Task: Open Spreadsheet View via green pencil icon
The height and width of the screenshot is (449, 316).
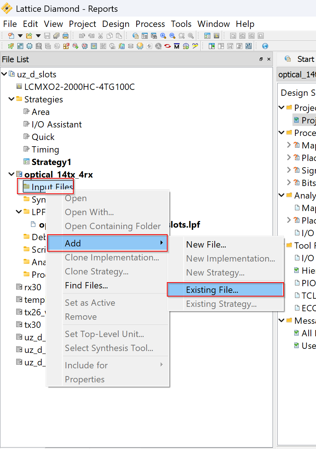Action: [x=11, y=46]
